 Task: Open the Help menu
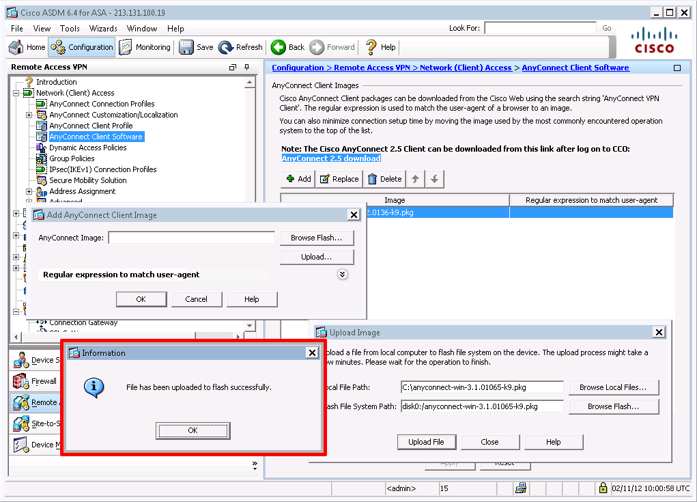(175, 29)
